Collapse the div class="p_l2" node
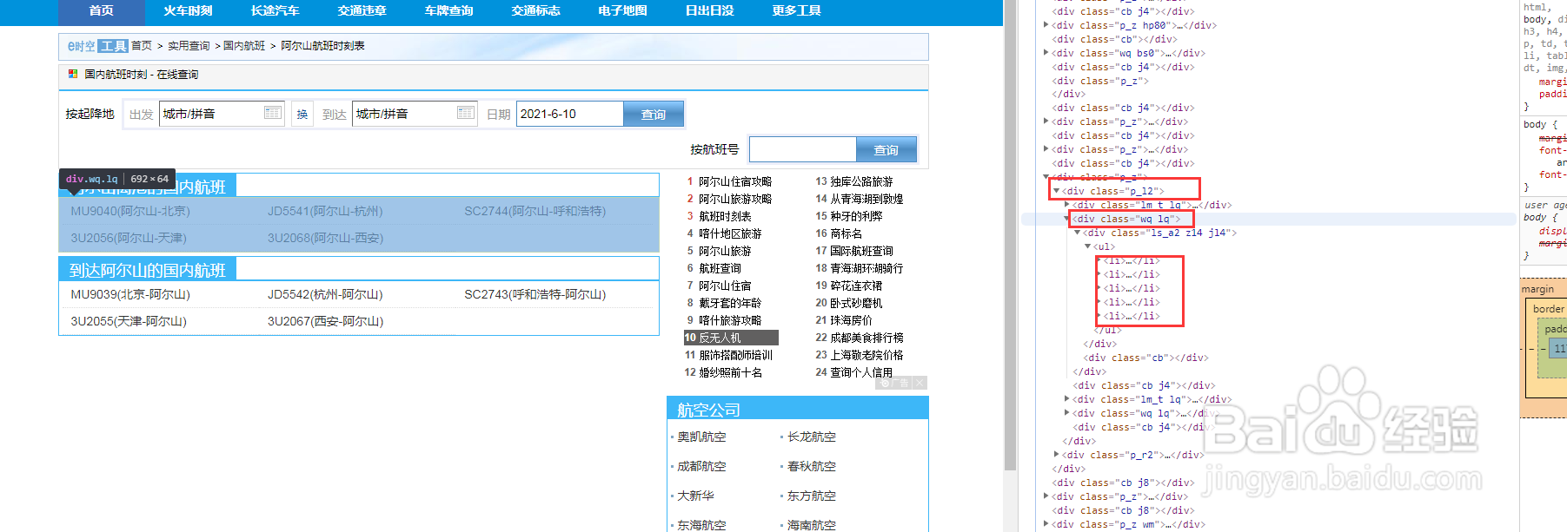The image size is (1567, 532). pyautogui.click(x=1056, y=191)
